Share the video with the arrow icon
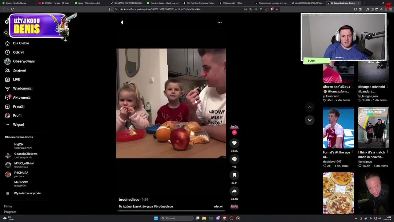Viewport: 394px width, 222px height. click(x=234, y=191)
